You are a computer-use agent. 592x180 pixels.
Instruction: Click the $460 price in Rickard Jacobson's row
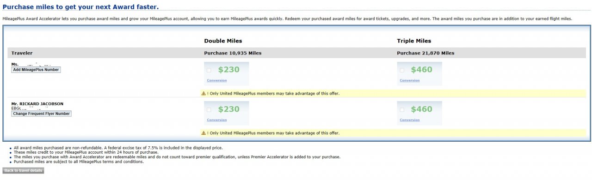tap(421, 109)
